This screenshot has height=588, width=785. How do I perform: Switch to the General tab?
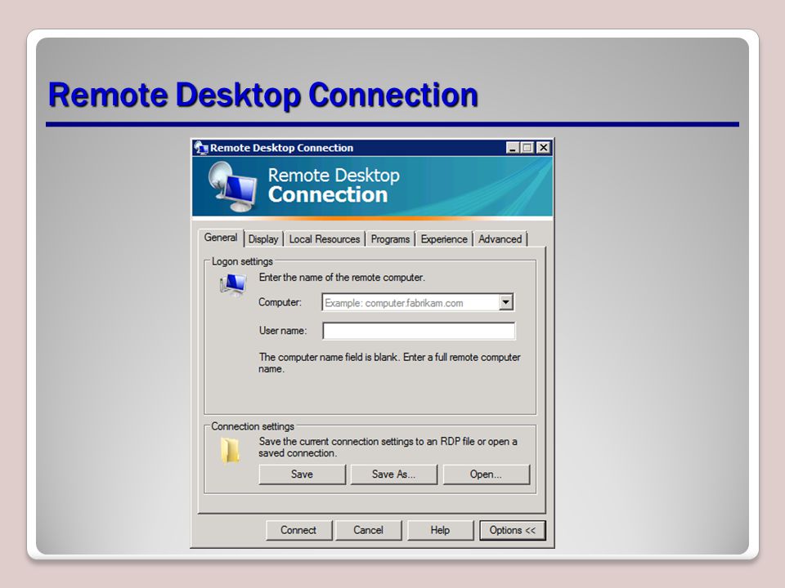220,238
